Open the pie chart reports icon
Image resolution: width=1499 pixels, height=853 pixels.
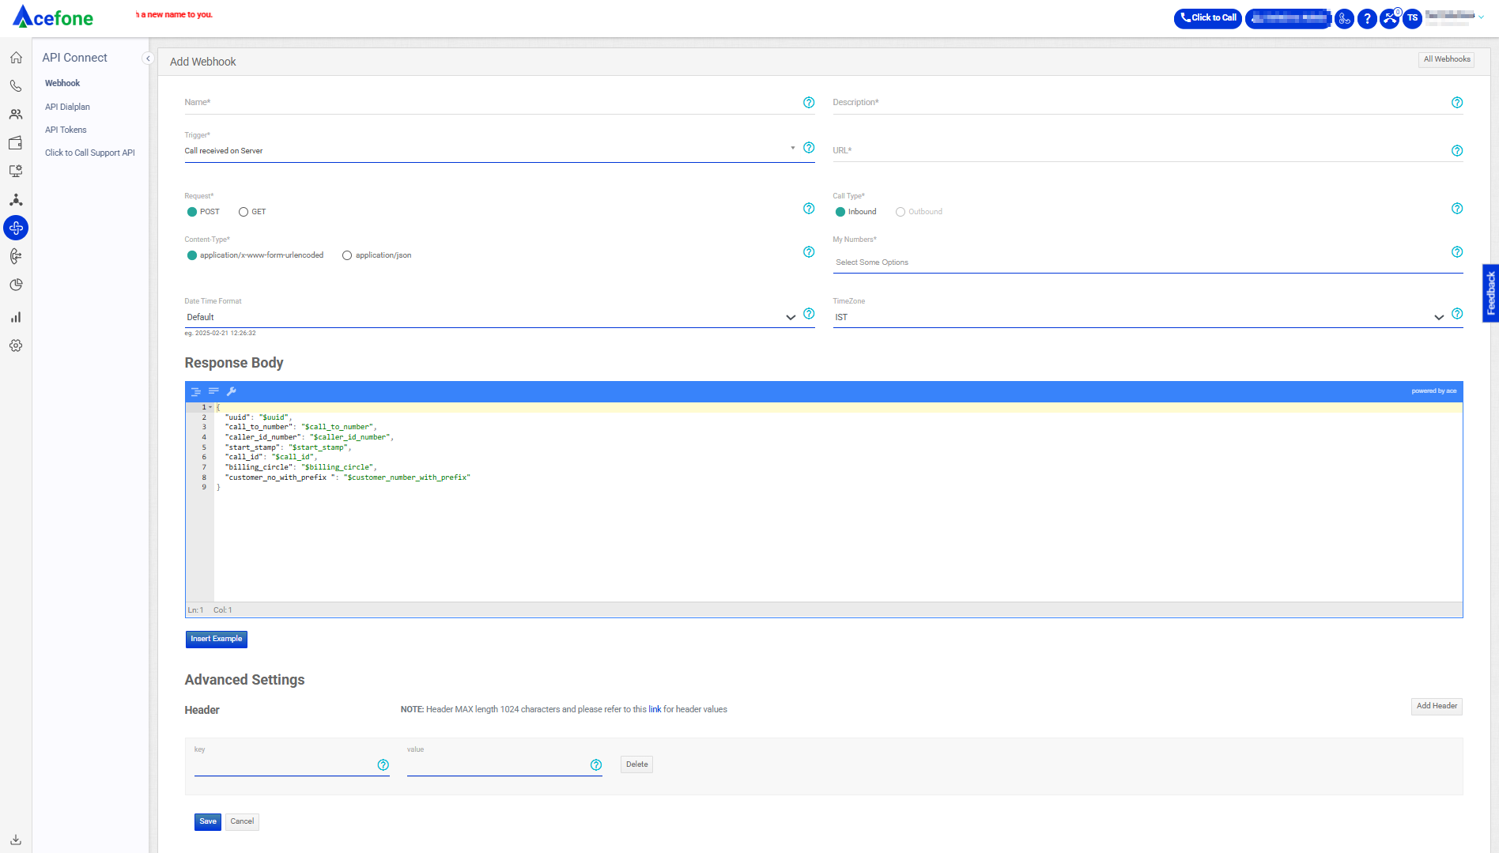click(x=16, y=285)
